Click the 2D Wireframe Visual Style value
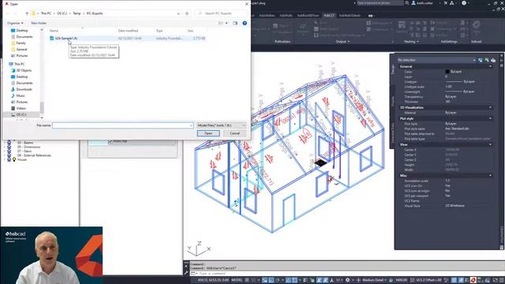The height and width of the screenshot is (284, 505). coord(454,206)
